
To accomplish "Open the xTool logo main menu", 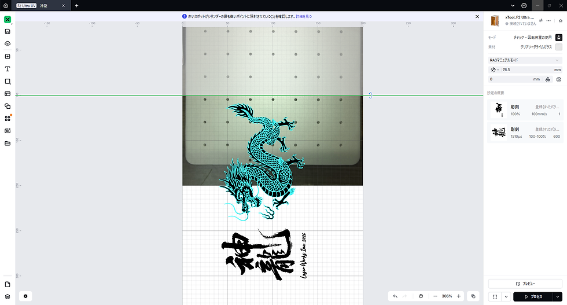I will pos(7,20).
